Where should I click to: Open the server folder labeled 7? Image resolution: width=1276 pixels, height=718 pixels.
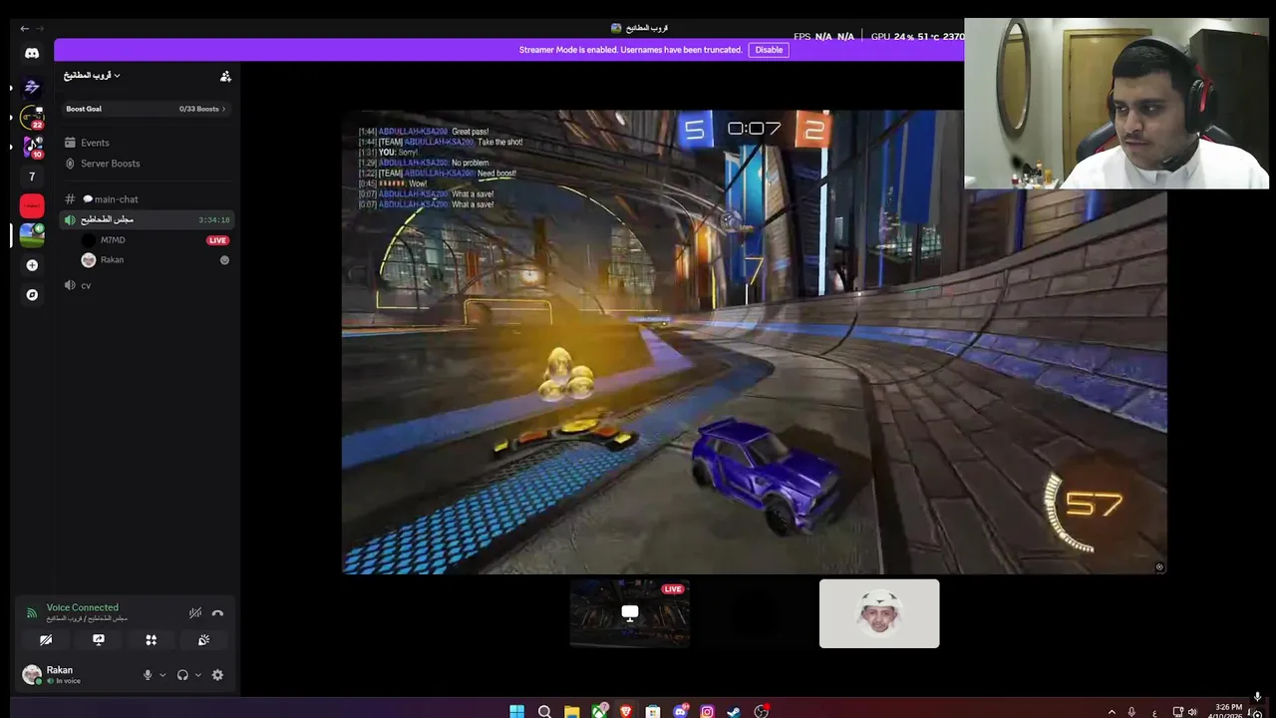click(x=32, y=177)
